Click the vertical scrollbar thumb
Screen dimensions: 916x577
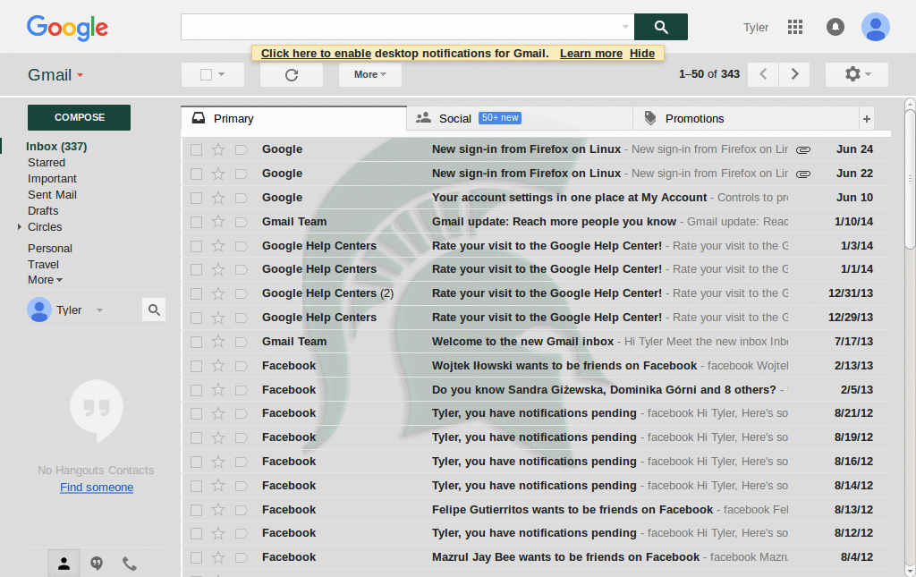pos(910,181)
